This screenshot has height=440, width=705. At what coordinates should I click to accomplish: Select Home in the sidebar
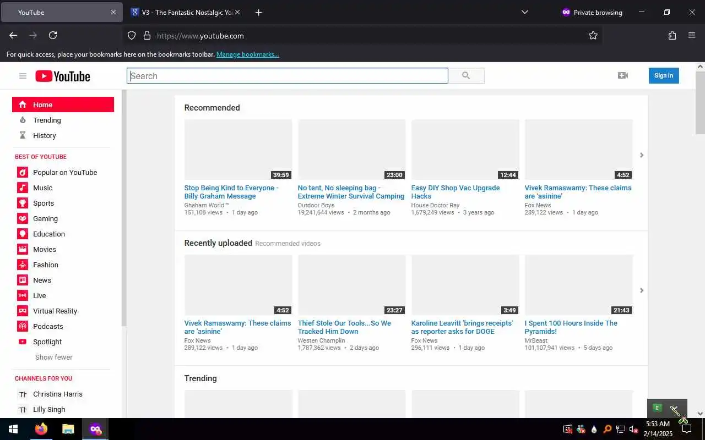(x=63, y=105)
